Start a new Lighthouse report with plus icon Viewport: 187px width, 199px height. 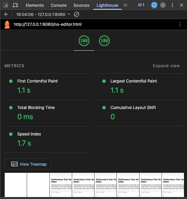6,14
